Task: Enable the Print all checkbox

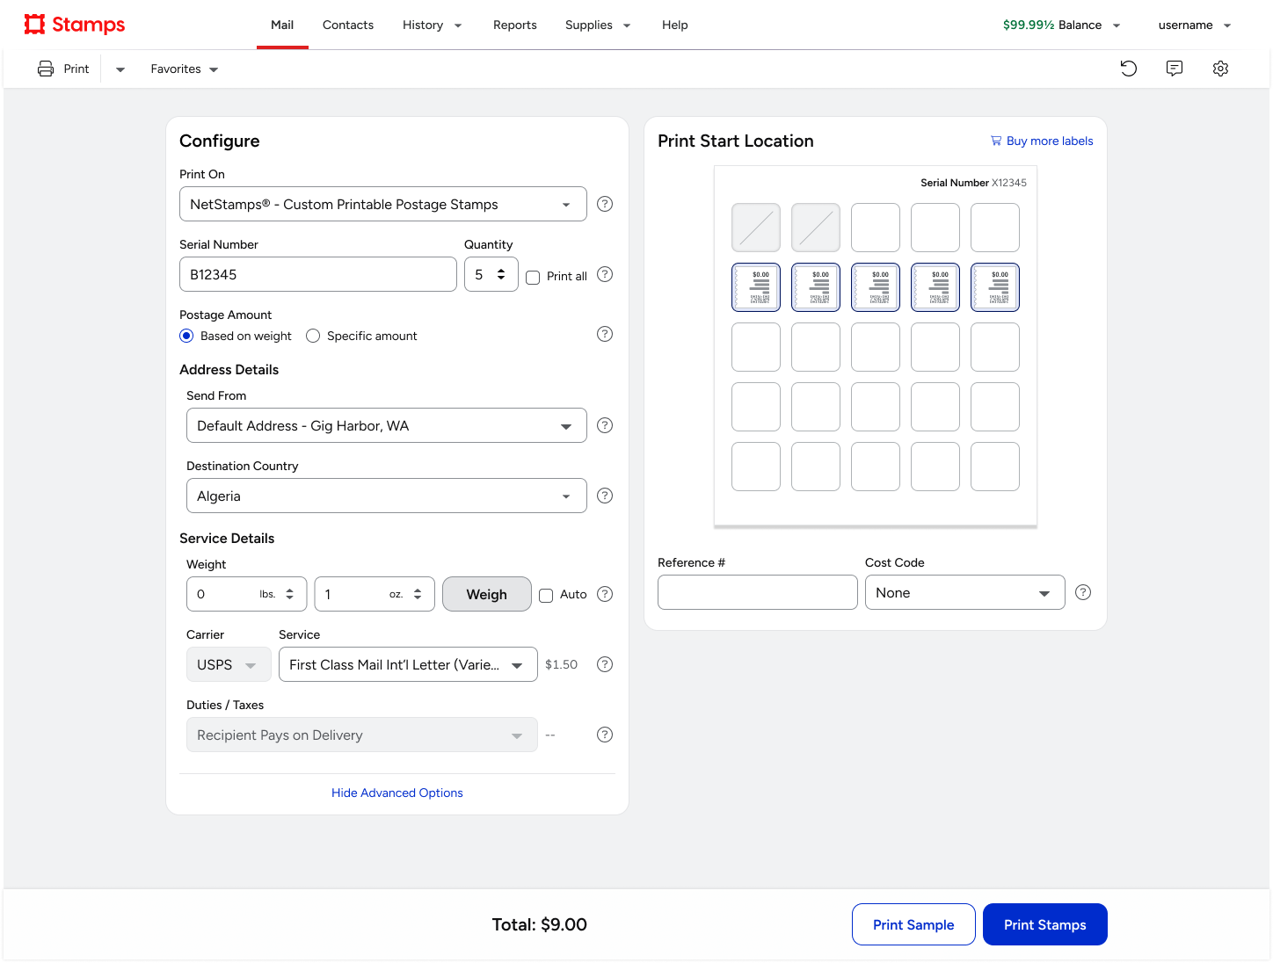Action: 533,278
